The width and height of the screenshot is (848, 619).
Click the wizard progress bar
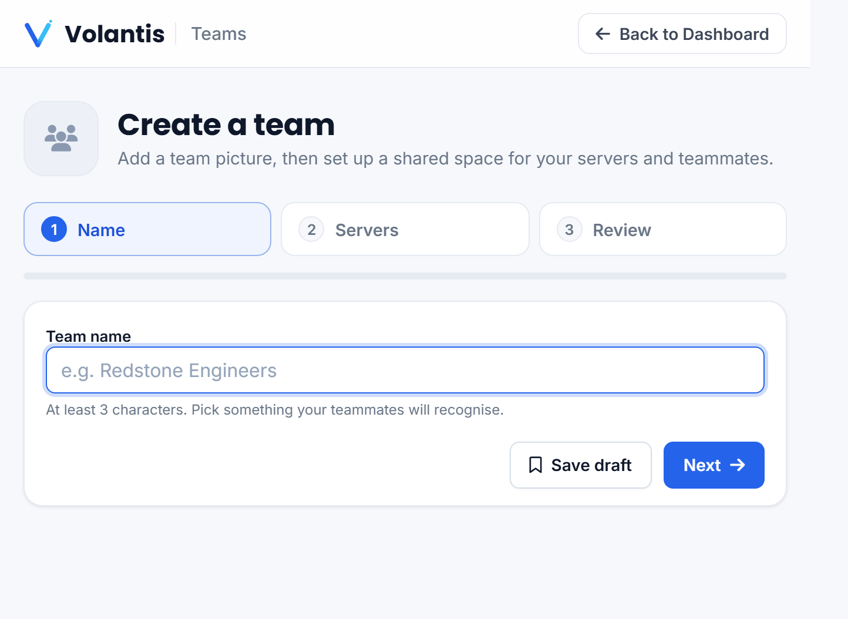[405, 276]
